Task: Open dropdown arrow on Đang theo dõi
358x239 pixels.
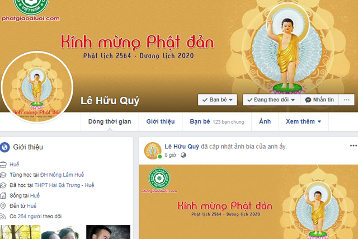Action: [x=293, y=100]
